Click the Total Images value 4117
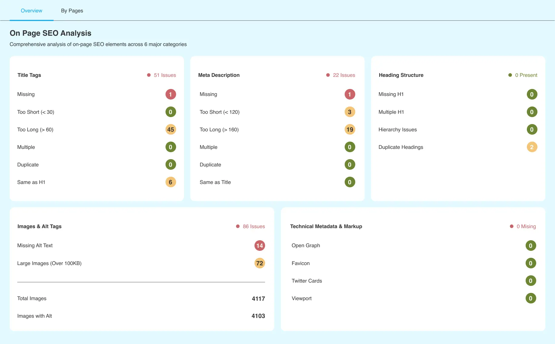 [x=258, y=299]
